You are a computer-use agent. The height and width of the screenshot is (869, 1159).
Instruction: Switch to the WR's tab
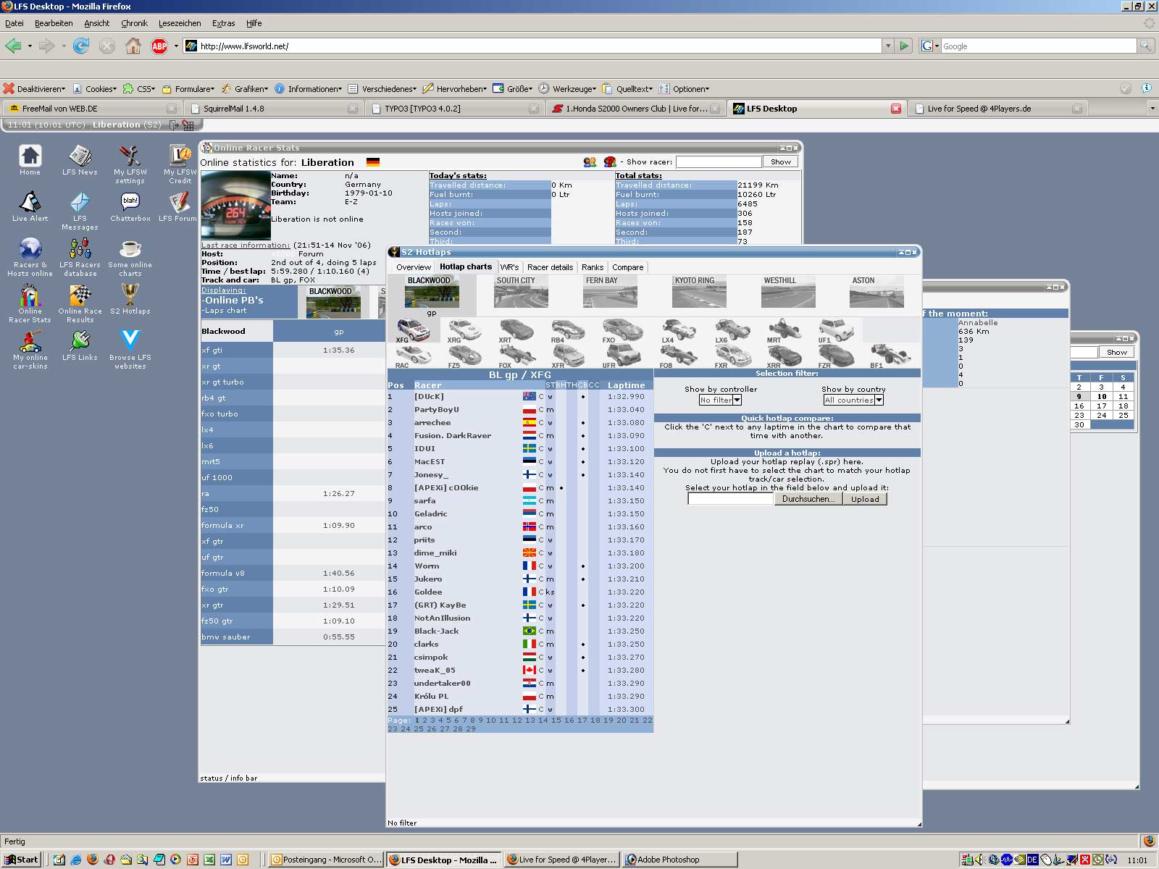tap(509, 267)
